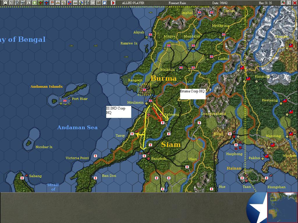Select the Japanese flag at Tavoy
Screen dimensions: 298x223
coord(132,134)
